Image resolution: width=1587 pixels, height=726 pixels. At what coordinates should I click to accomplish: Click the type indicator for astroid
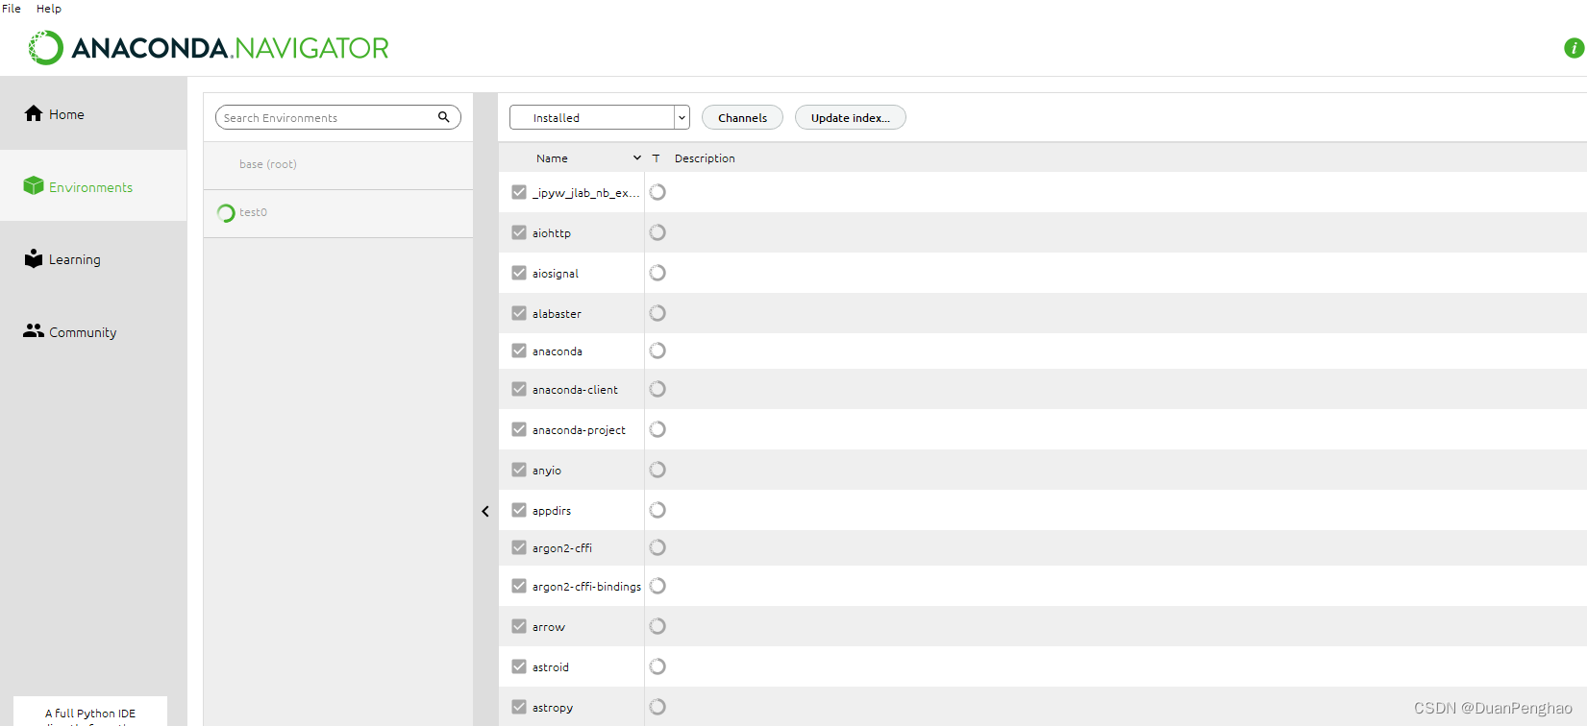point(657,666)
